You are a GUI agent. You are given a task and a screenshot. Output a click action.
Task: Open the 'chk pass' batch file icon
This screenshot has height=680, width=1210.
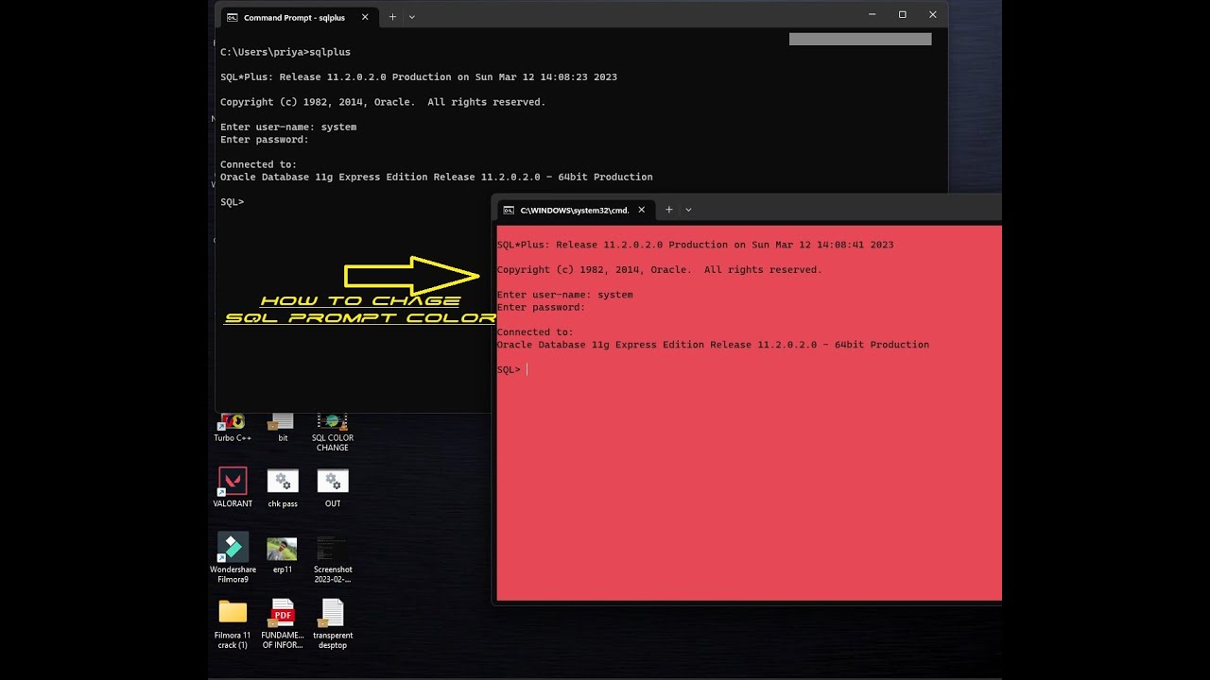283,487
